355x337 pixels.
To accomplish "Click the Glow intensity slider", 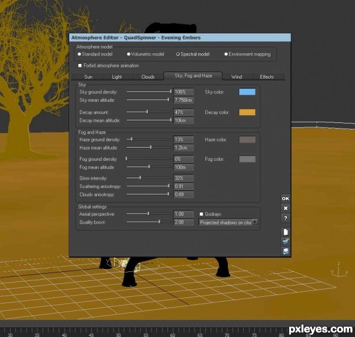I will tap(149, 178).
